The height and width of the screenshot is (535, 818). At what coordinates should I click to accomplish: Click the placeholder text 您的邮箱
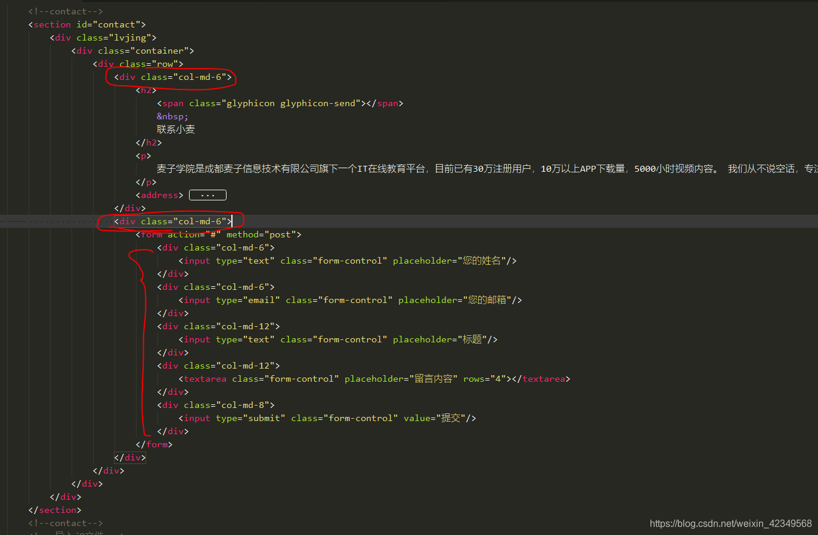tap(487, 300)
